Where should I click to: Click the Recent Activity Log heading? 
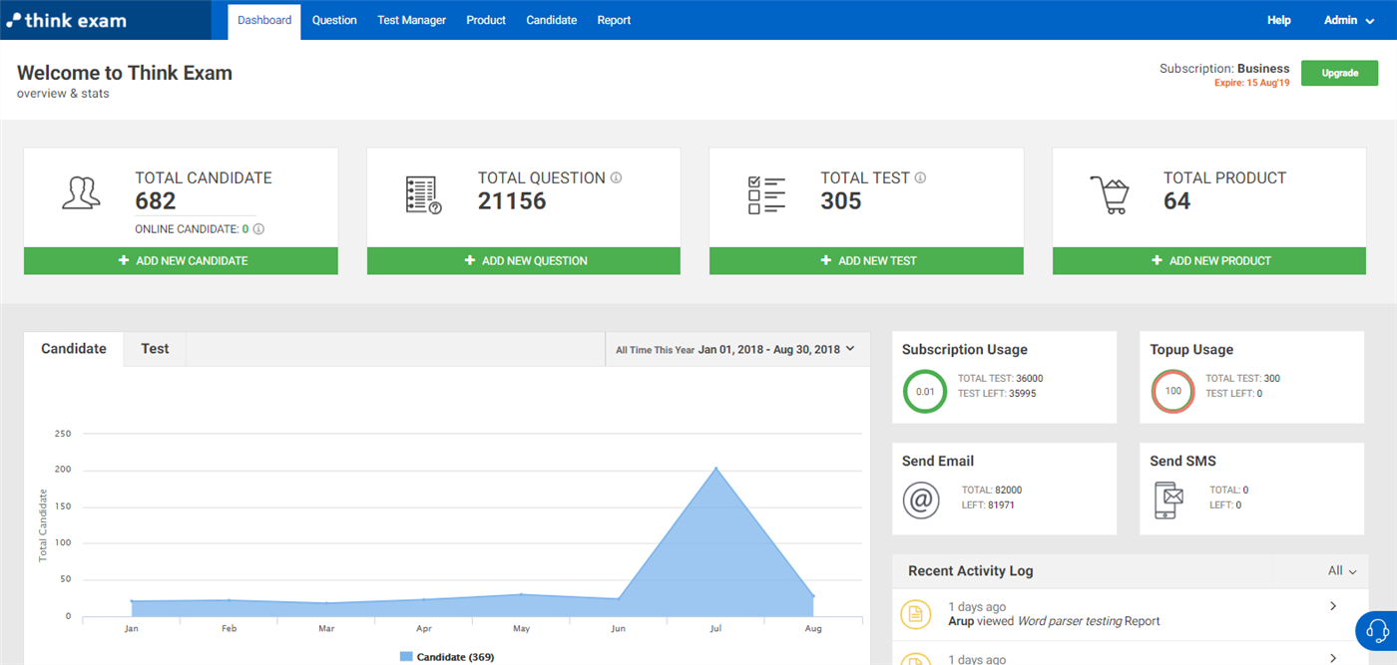(971, 571)
